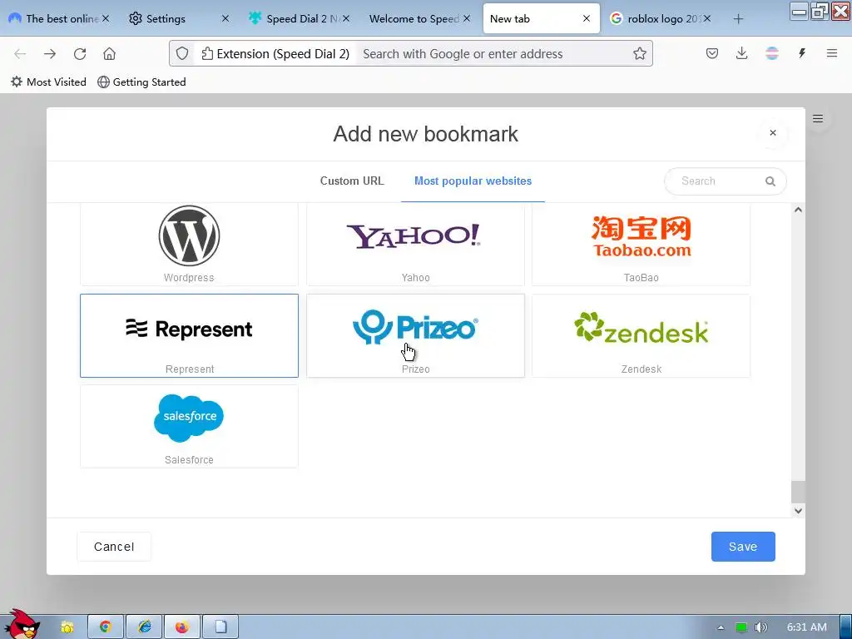This screenshot has width=852, height=639.
Task: Open the blank document taskbar item
Action: pyautogui.click(x=220, y=627)
